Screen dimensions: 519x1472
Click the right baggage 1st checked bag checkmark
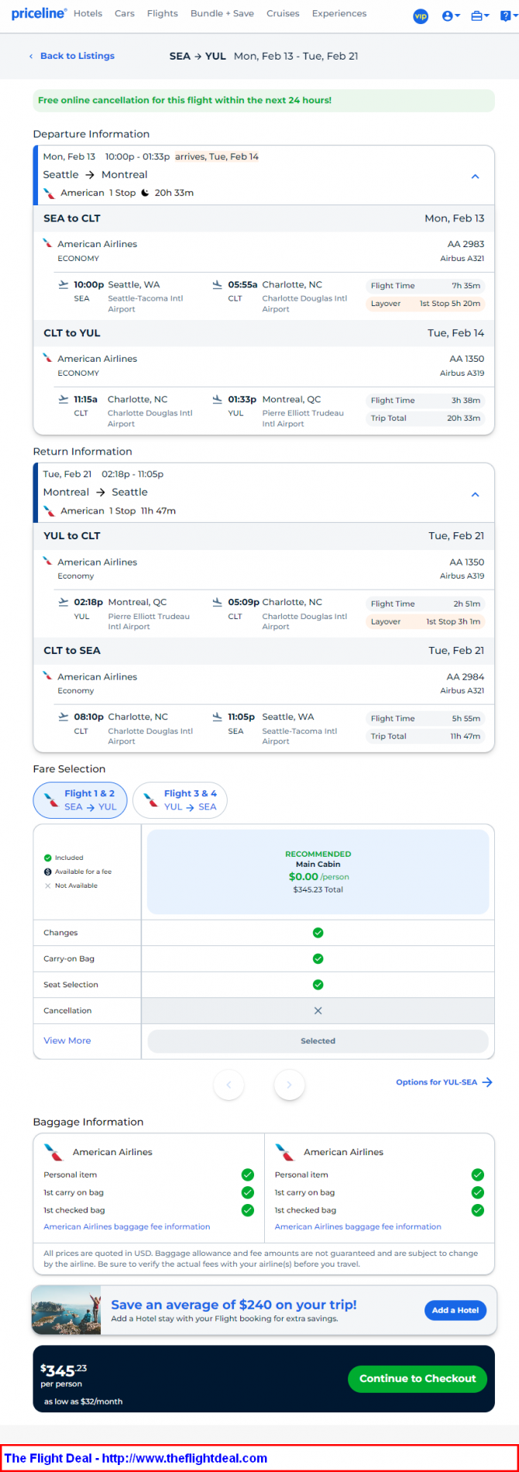[478, 1210]
